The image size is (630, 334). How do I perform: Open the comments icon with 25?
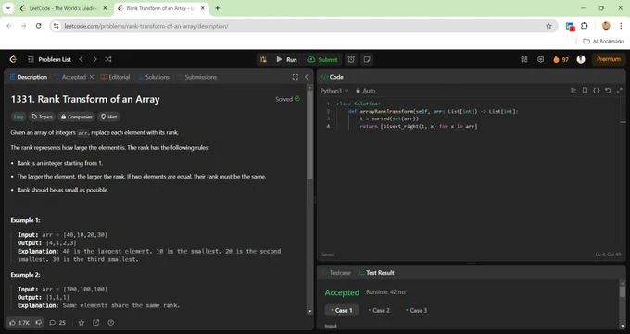pyautogui.click(x=57, y=323)
